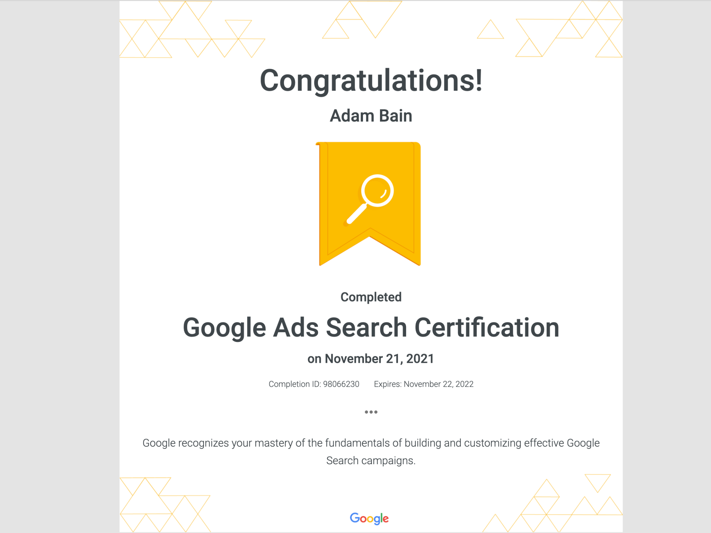Click the top-left triangle pattern decoration
Viewport: 711px width, 533px height.
pos(192,29)
